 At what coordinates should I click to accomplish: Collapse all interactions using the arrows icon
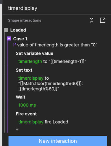(91, 20)
